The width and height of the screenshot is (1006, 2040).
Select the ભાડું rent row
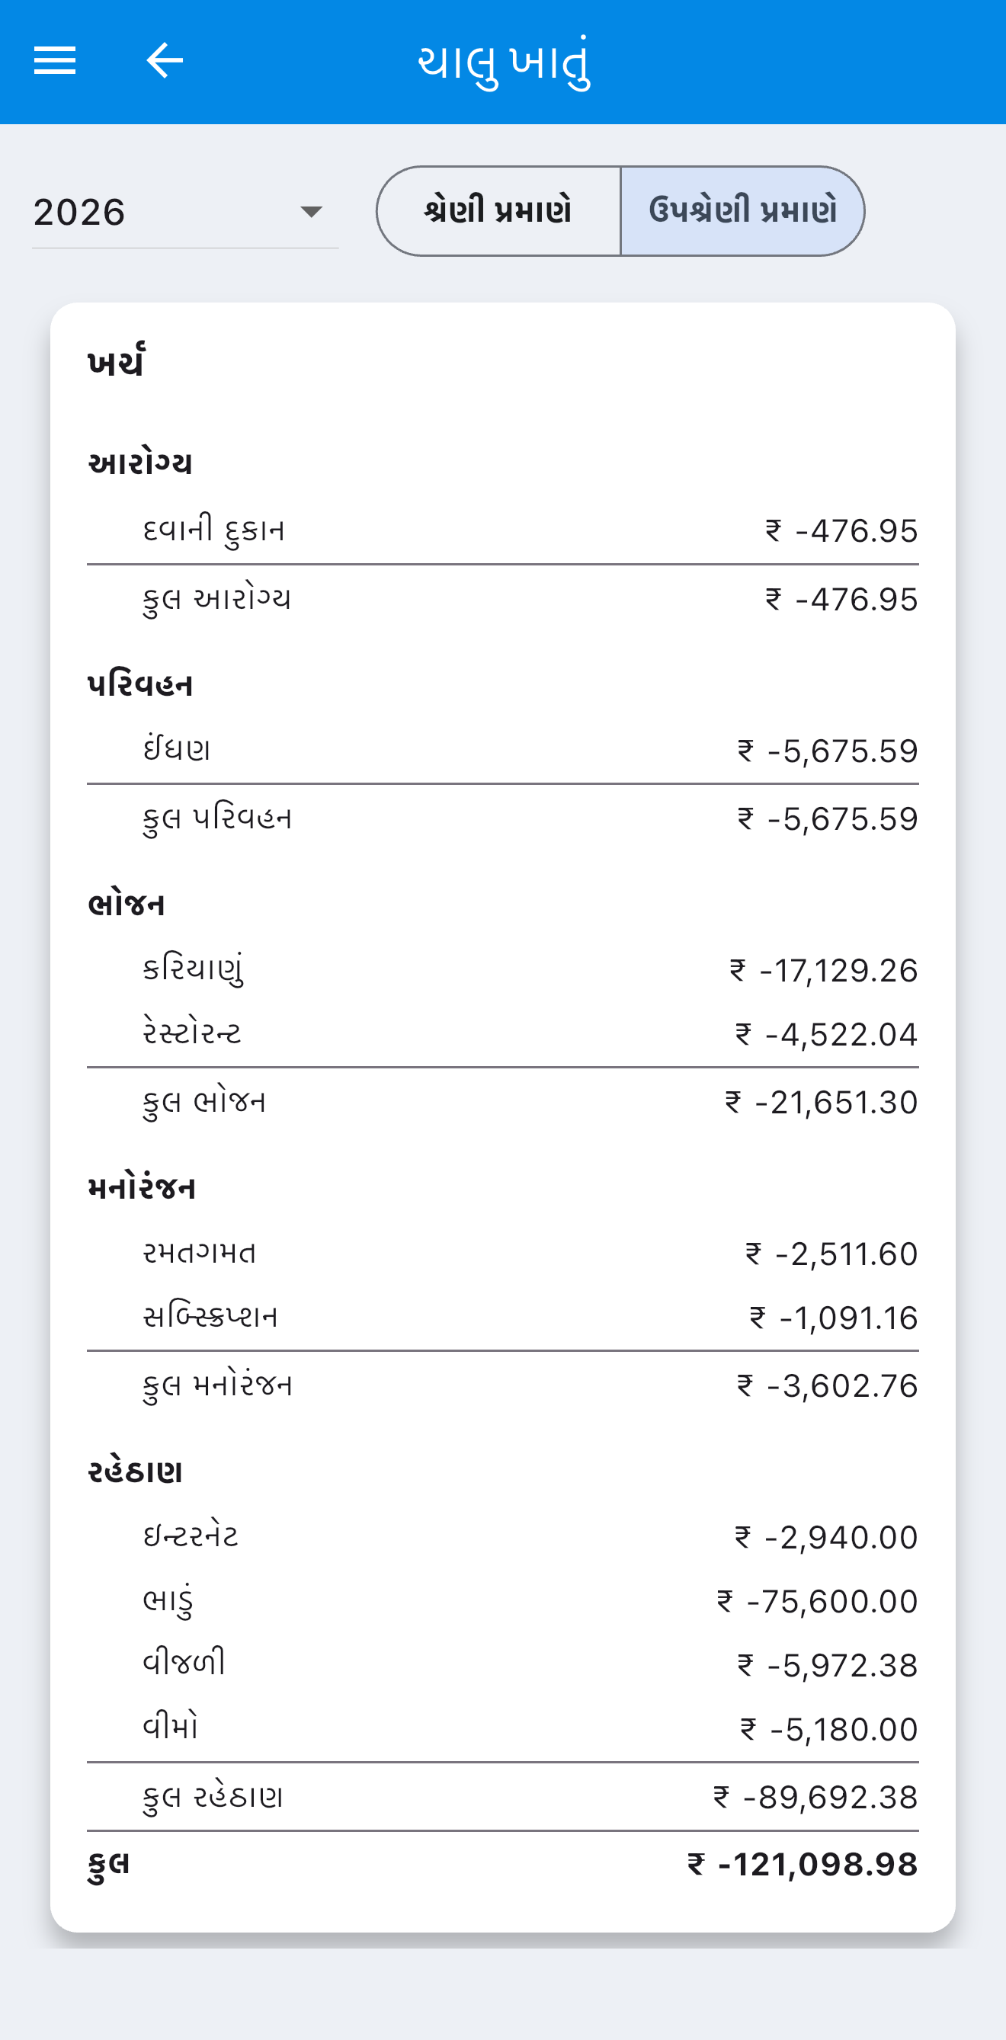(503, 1600)
